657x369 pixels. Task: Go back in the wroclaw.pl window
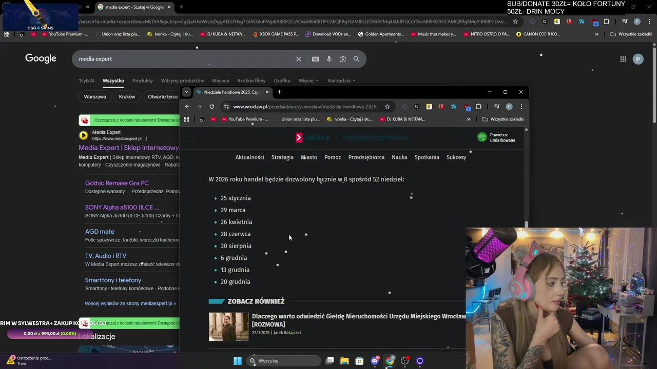point(187,107)
